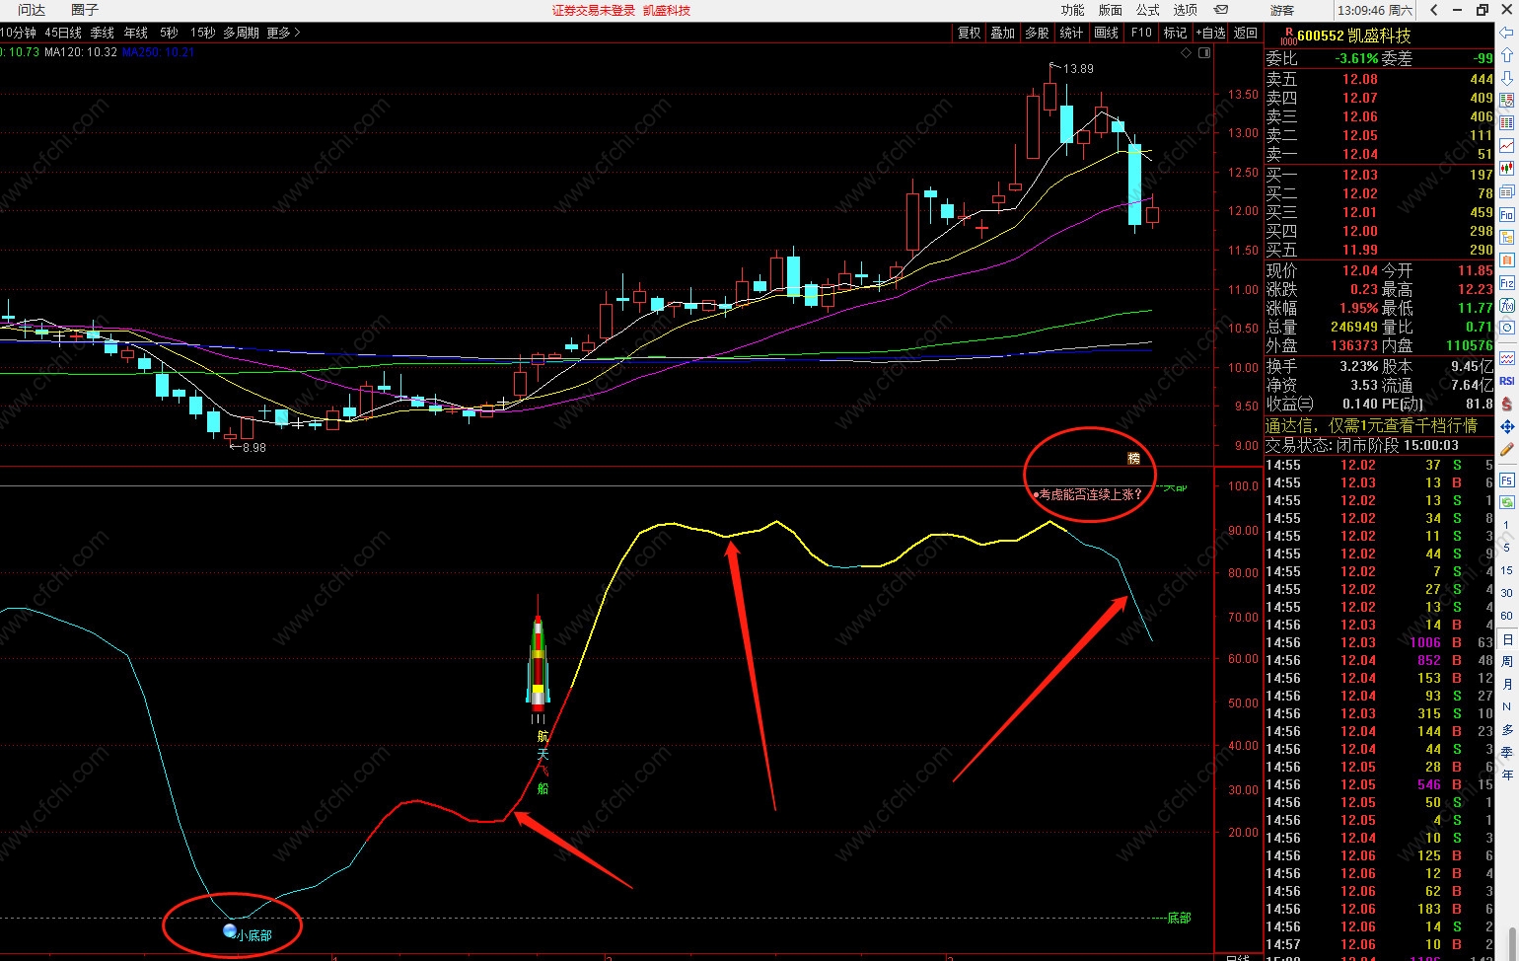Expand the '更多' periods dropdown
The height and width of the screenshot is (961, 1519).
[x=283, y=33]
